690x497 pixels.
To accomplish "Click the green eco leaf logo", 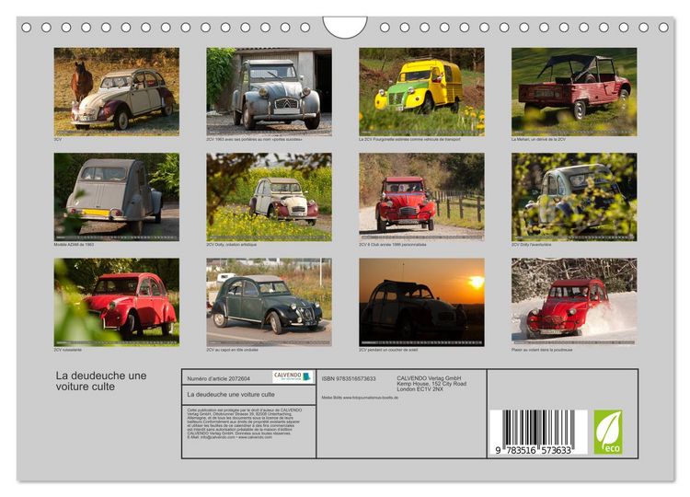I will pos(608,433).
